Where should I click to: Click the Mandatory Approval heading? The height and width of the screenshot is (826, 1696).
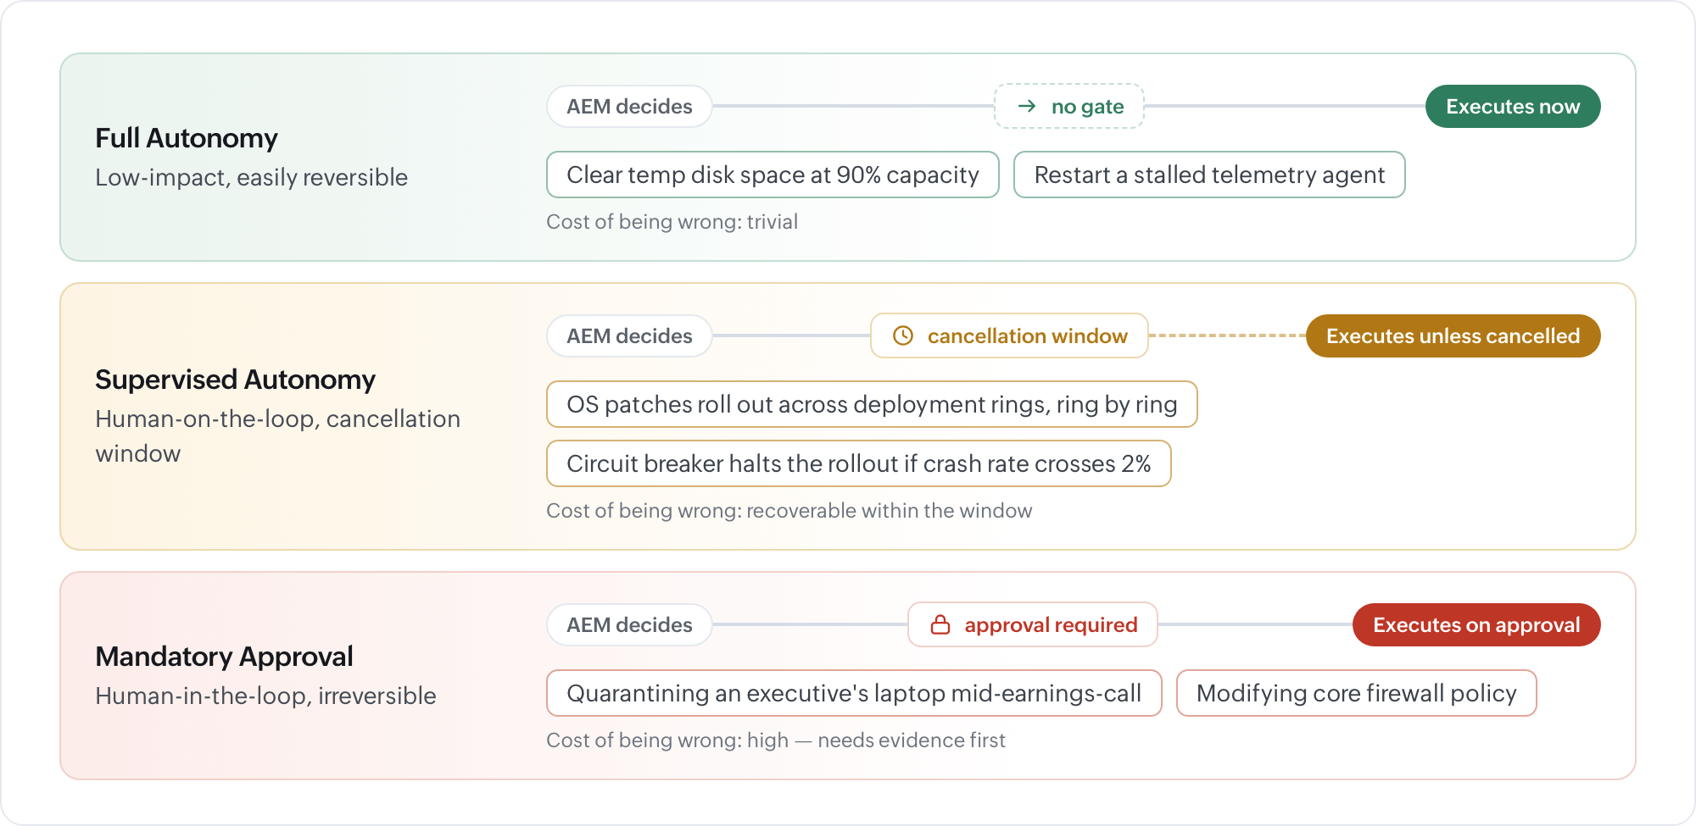(224, 656)
